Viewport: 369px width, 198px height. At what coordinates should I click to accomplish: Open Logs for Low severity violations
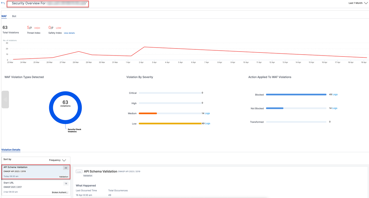pyautogui.click(x=208, y=123)
